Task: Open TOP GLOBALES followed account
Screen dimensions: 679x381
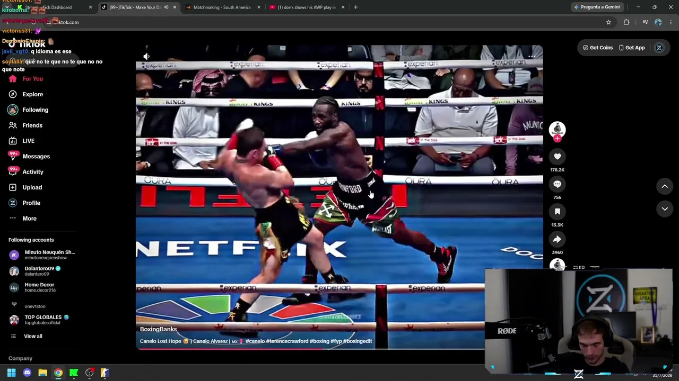Action: click(39, 320)
